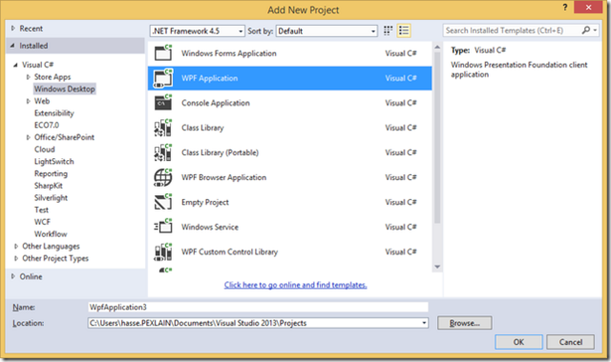The height and width of the screenshot is (362, 611).
Task: Select the SharpKit category
Action: [x=49, y=186]
